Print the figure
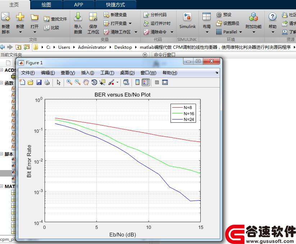Screen dimensions: 296x244 coord(47,82)
